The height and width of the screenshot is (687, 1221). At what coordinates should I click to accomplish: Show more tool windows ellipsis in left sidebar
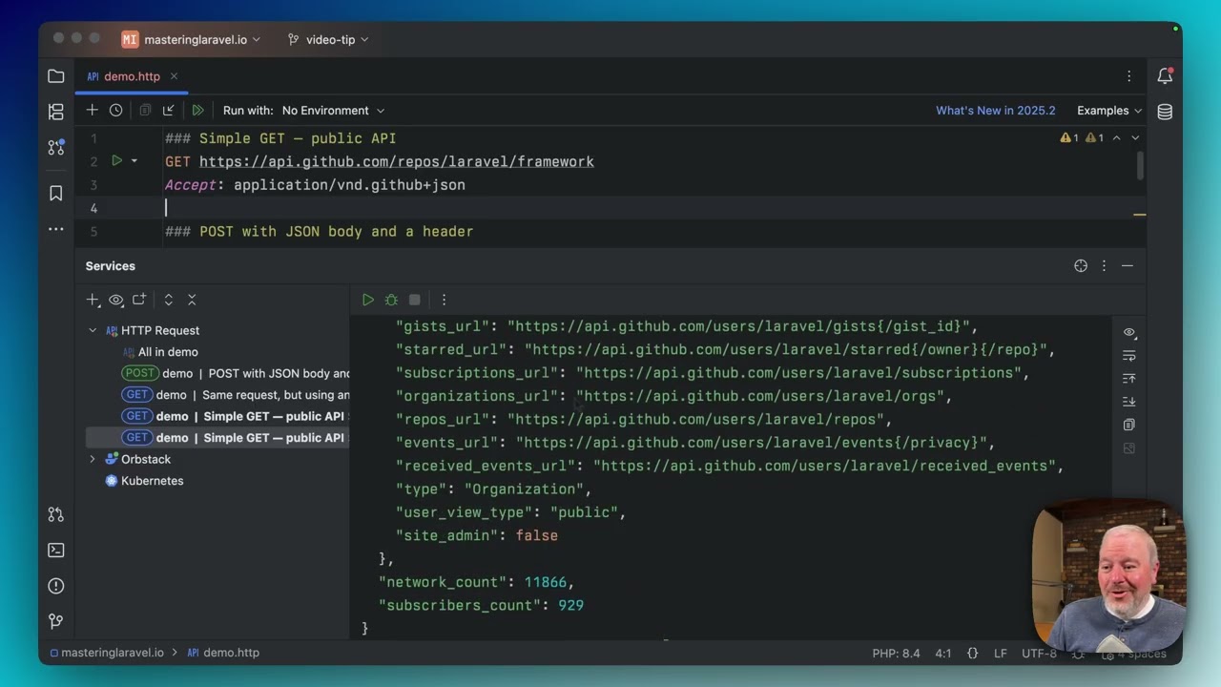coord(56,229)
